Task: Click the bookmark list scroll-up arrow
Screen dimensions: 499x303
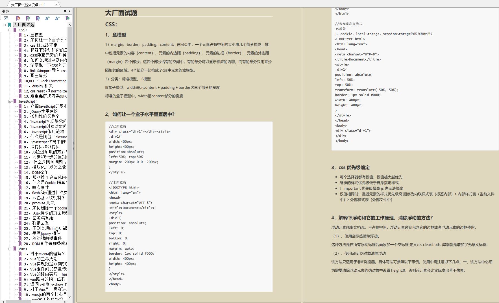Action: (x=70, y=25)
